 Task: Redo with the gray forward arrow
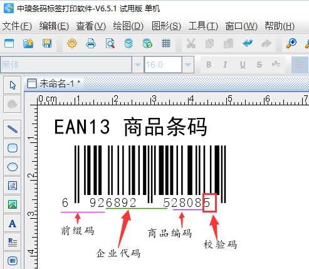coord(266,43)
